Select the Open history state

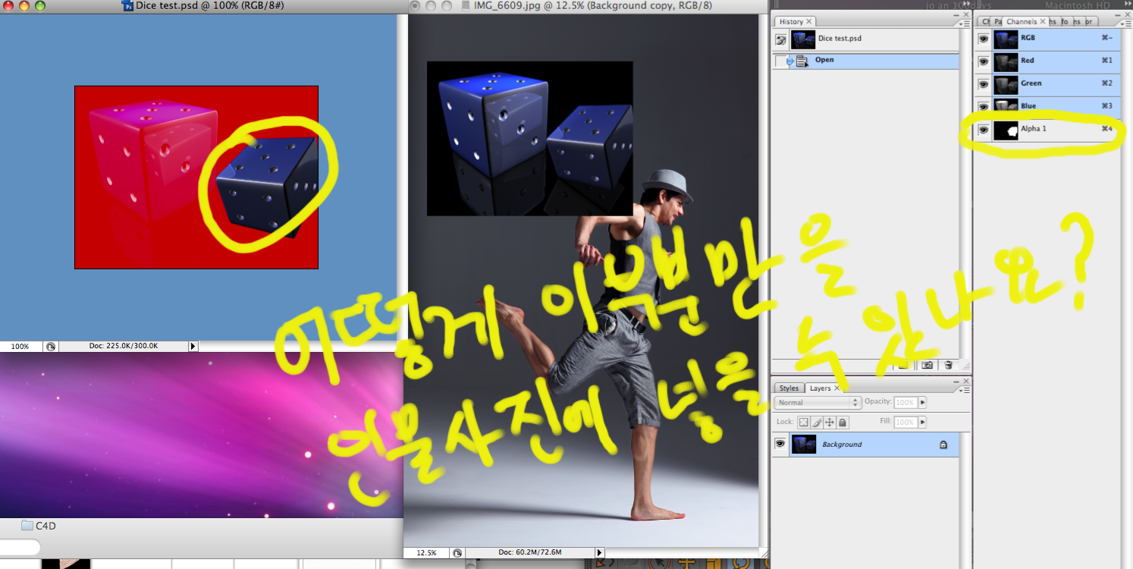pos(874,61)
